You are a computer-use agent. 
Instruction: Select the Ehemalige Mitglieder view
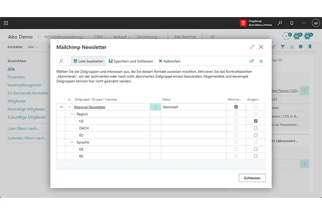point(26,109)
